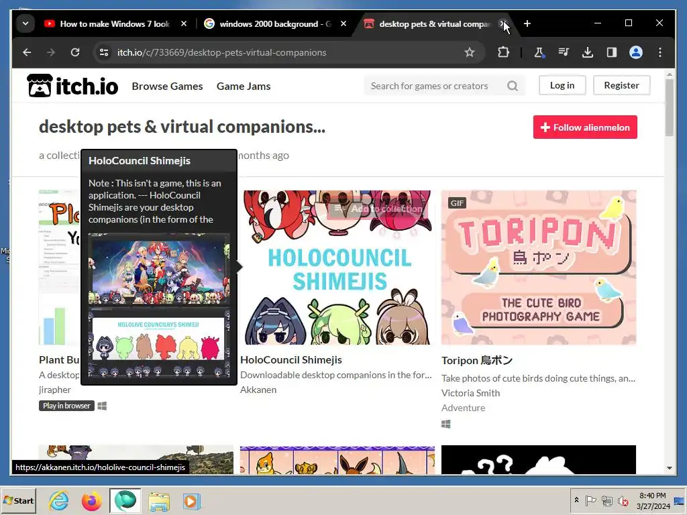Open the muted volume tray icon
This screenshot has height=515, width=687.
click(x=623, y=500)
